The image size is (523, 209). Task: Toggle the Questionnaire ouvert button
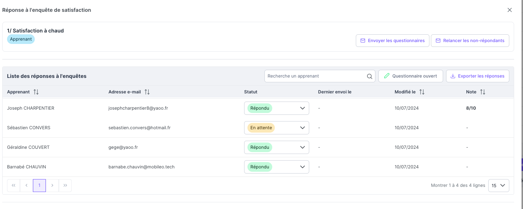pyautogui.click(x=411, y=76)
